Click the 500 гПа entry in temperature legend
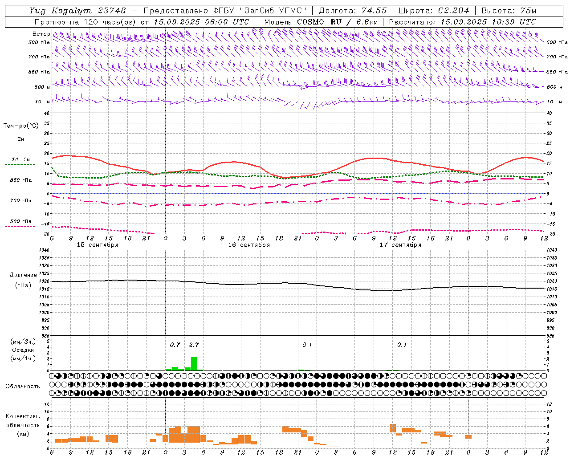The height and width of the screenshot is (456, 570). pyautogui.click(x=21, y=221)
